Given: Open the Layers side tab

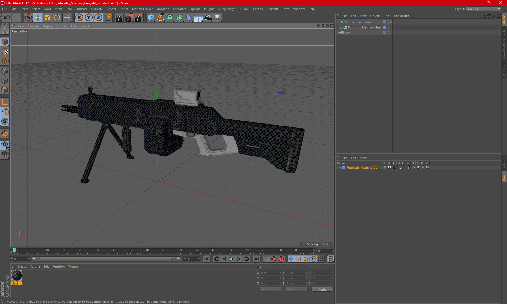Looking at the screenshot, I should pyautogui.click(x=504, y=177).
